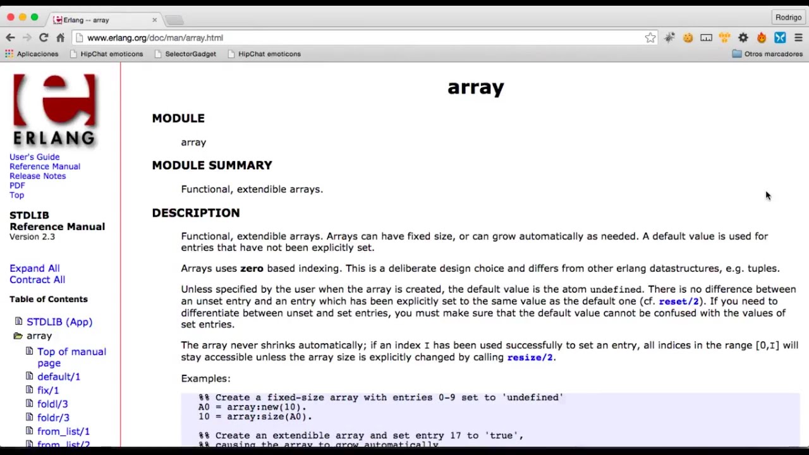809x455 pixels.
Task: Go back with the browser back arrow
Action: 10,38
